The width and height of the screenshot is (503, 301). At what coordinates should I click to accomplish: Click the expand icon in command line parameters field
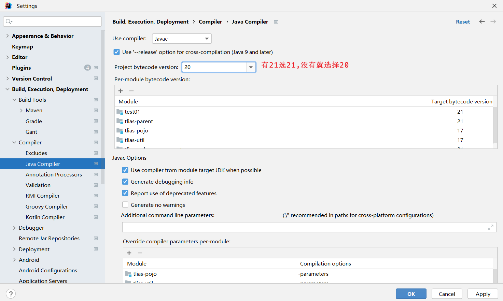pyautogui.click(x=491, y=227)
